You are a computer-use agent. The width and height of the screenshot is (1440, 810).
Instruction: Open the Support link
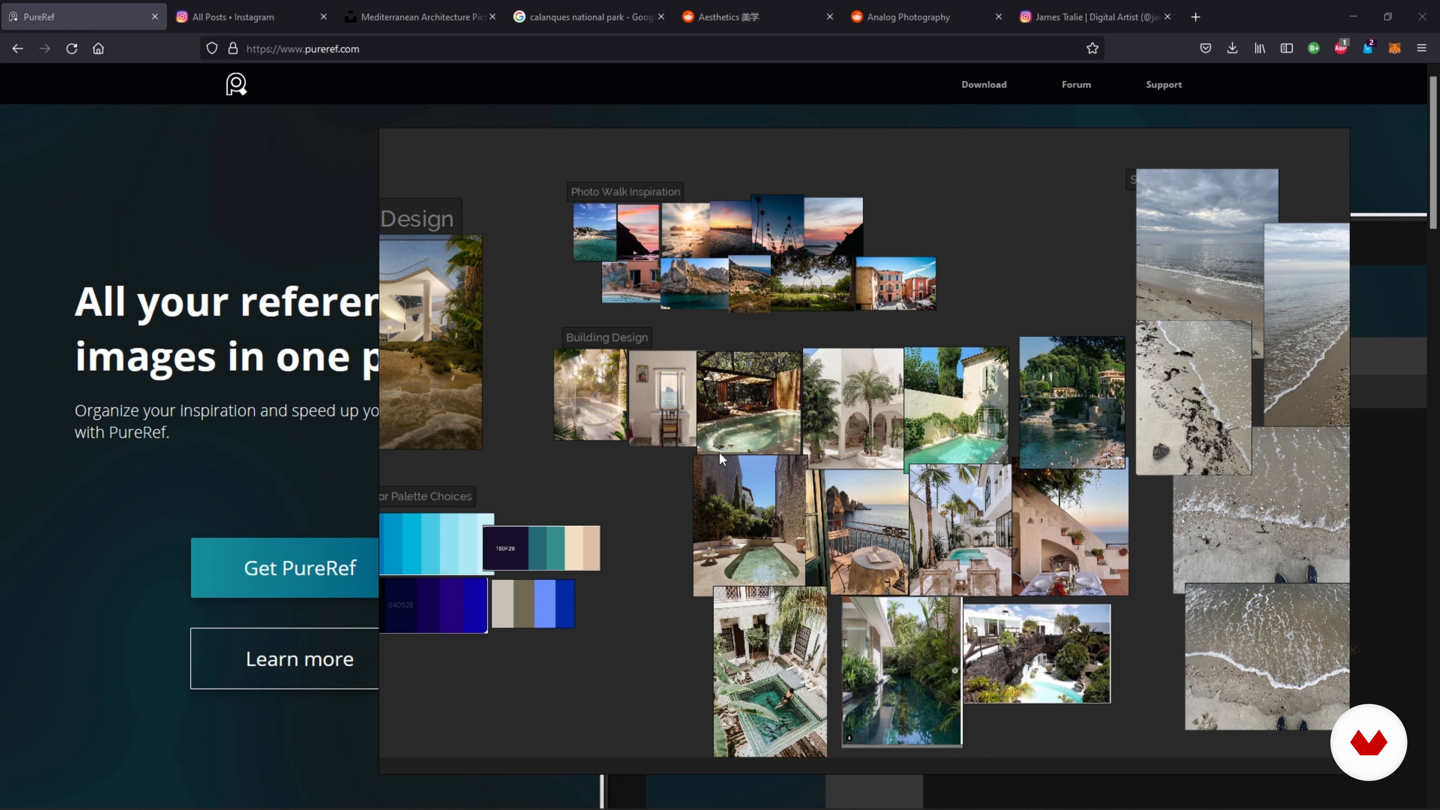click(1164, 84)
